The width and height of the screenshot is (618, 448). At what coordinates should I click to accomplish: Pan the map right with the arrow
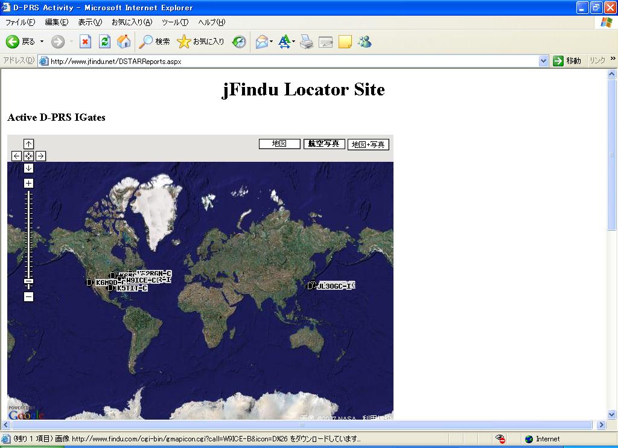tap(40, 156)
